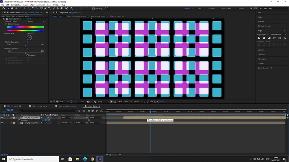Select the Type text tool
The image size is (289, 162).
(49, 8)
